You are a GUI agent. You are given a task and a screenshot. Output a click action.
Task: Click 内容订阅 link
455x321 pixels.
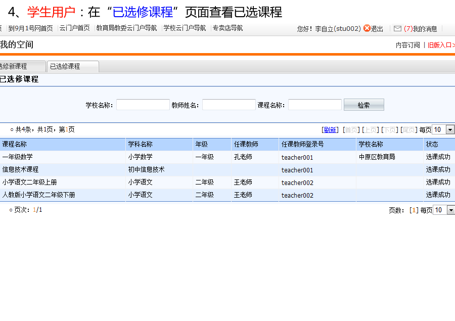tap(407, 45)
